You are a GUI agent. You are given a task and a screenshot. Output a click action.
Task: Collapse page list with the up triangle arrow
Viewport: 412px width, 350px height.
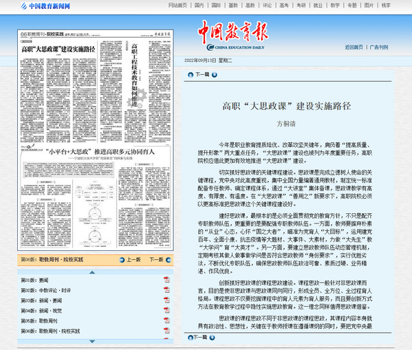click(x=92, y=272)
